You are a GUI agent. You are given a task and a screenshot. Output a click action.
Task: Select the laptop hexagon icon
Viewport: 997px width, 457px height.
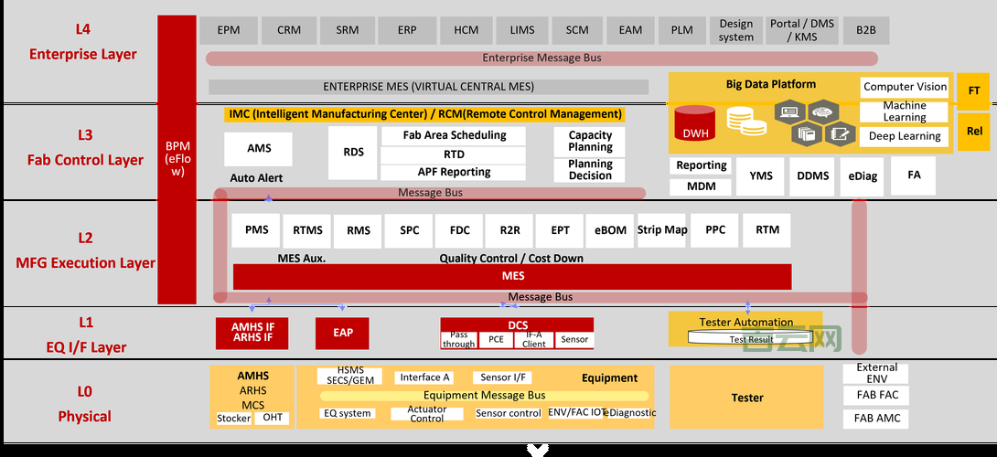point(788,112)
